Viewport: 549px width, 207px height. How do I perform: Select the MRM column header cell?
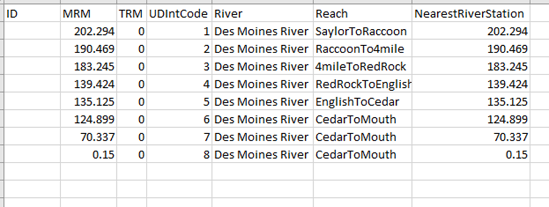coord(89,14)
